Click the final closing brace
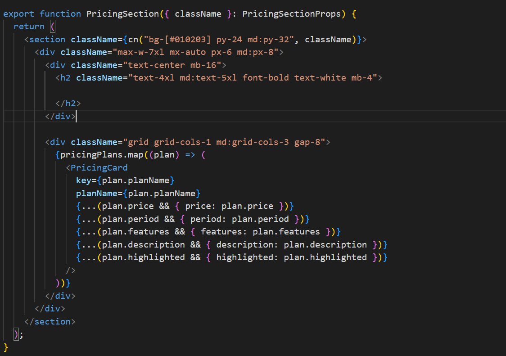 tap(6, 347)
